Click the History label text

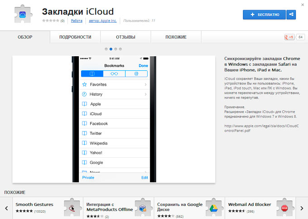(96, 94)
